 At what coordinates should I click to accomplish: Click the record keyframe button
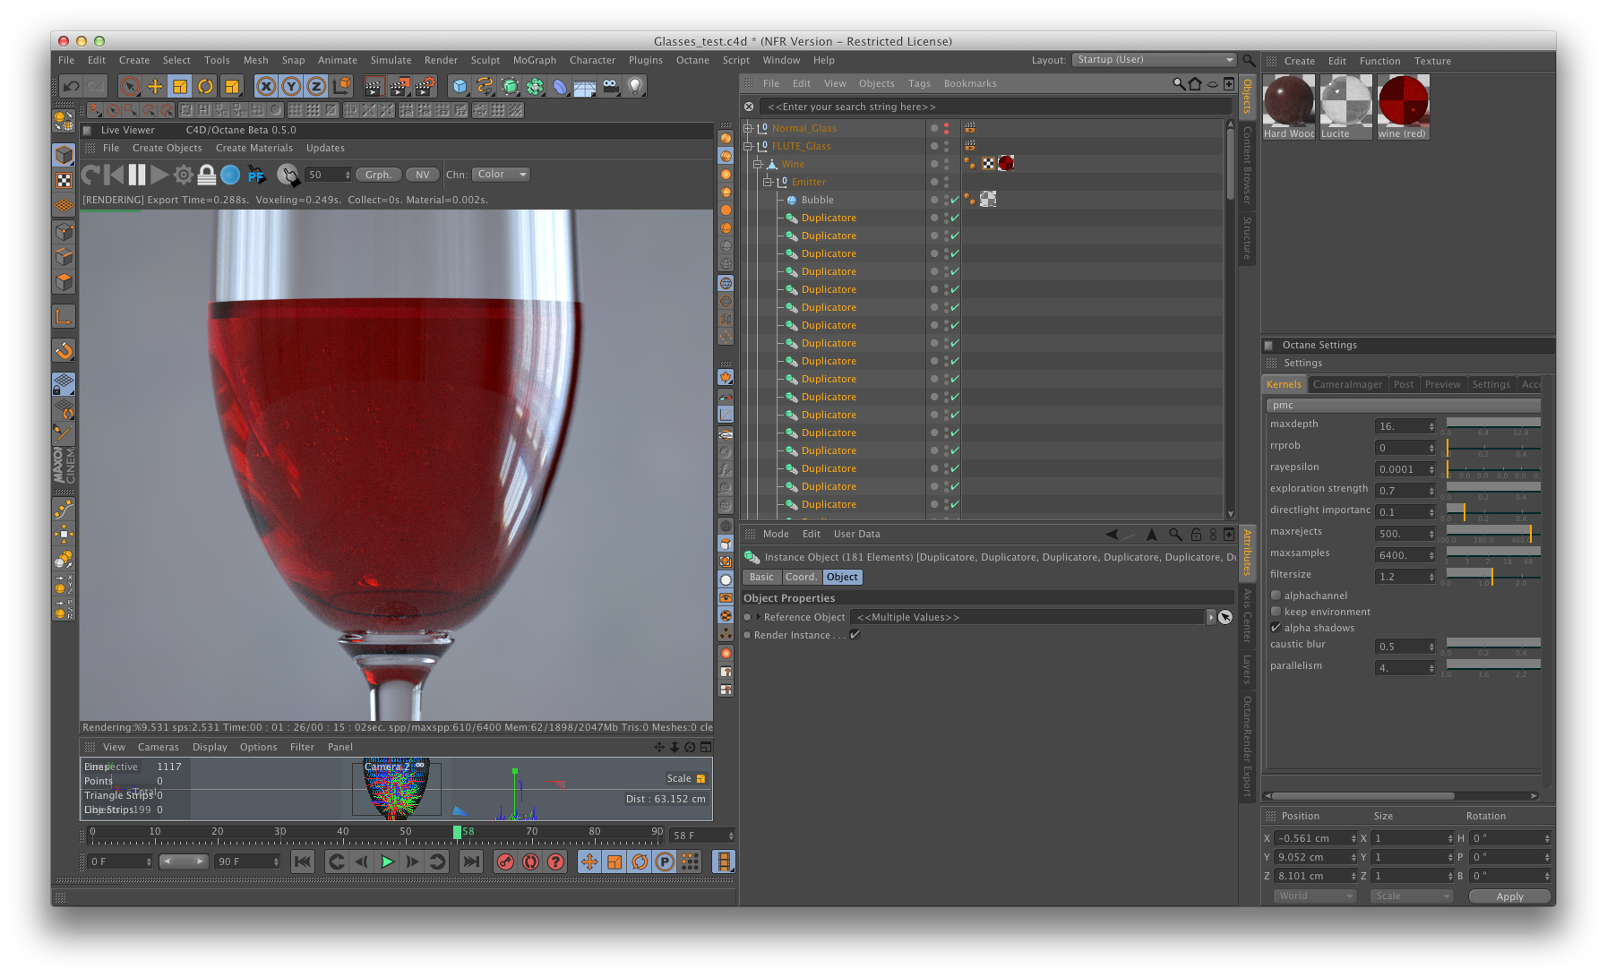(x=505, y=861)
